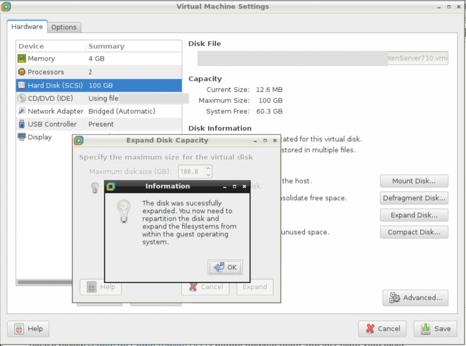Click the Display monitor icon
This screenshot has width=466, height=346.
coord(22,137)
